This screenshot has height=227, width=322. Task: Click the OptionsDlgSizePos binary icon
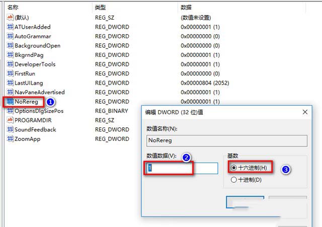pos(10,111)
